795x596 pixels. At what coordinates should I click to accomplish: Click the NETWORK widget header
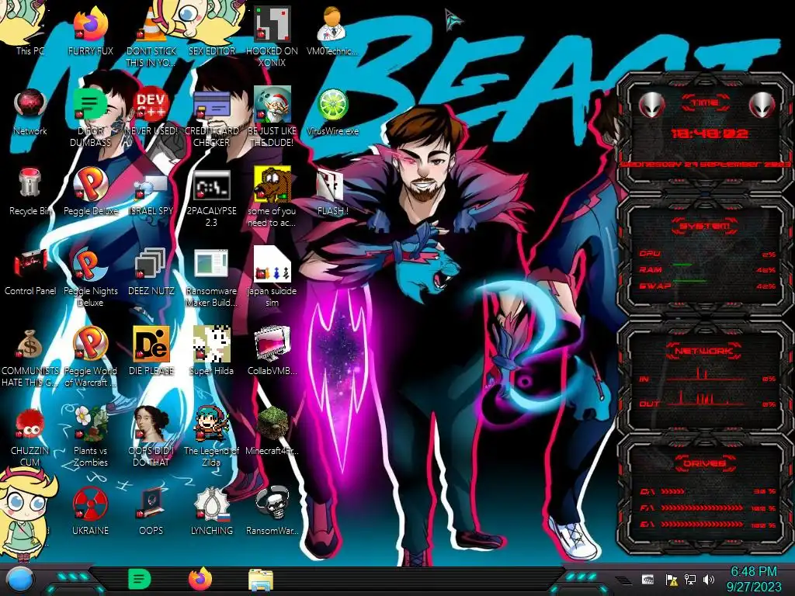[x=703, y=351]
